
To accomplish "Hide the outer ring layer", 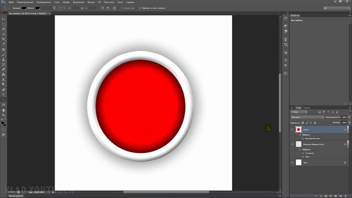I will 292,144.
